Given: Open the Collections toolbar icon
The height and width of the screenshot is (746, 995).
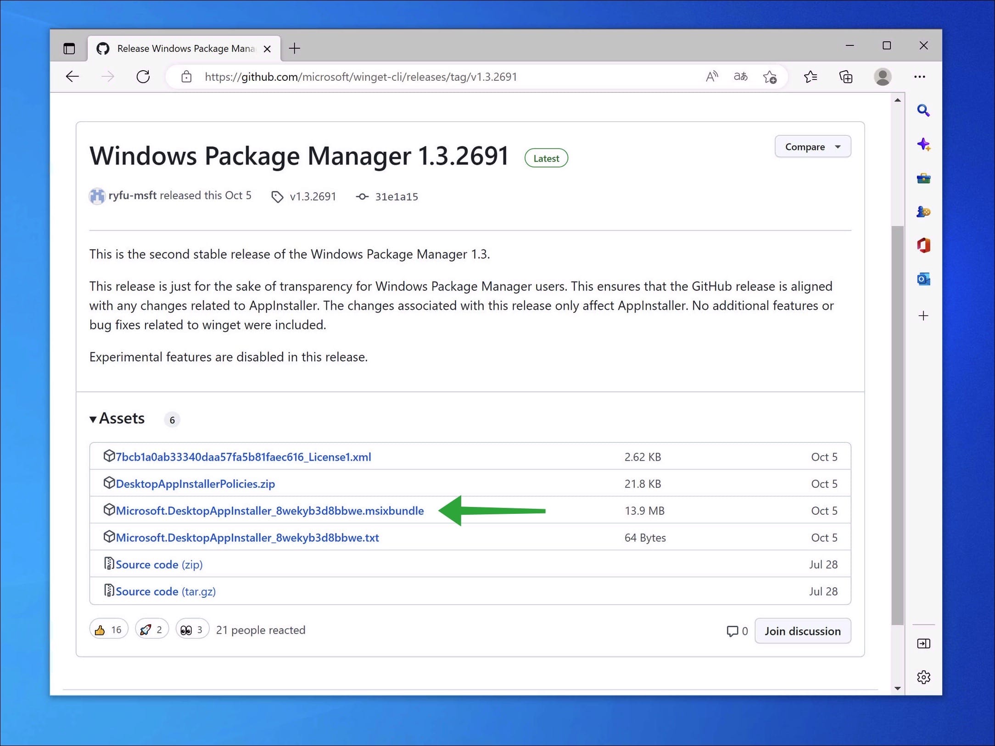Looking at the screenshot, I should (x=845, y=77).
